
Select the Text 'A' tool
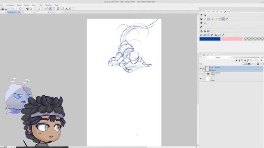click(216, 35)
